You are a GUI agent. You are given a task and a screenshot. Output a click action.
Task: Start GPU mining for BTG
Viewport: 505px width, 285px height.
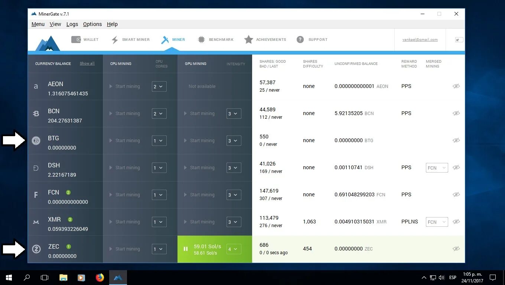pyautogui.click(x=199, y=141)
